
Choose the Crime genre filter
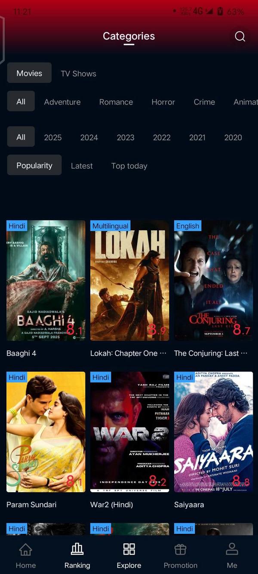coord(204,102)
